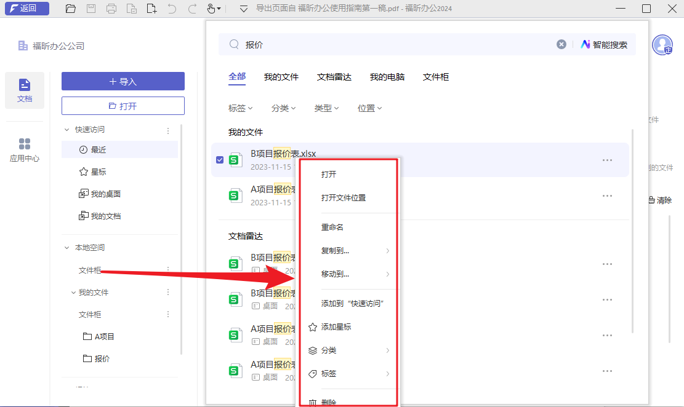Image resolution: width=684 pixels, height=407 pixels.
Task: Click the Save icon in the toolbar
Action: [x=91, y=9]
